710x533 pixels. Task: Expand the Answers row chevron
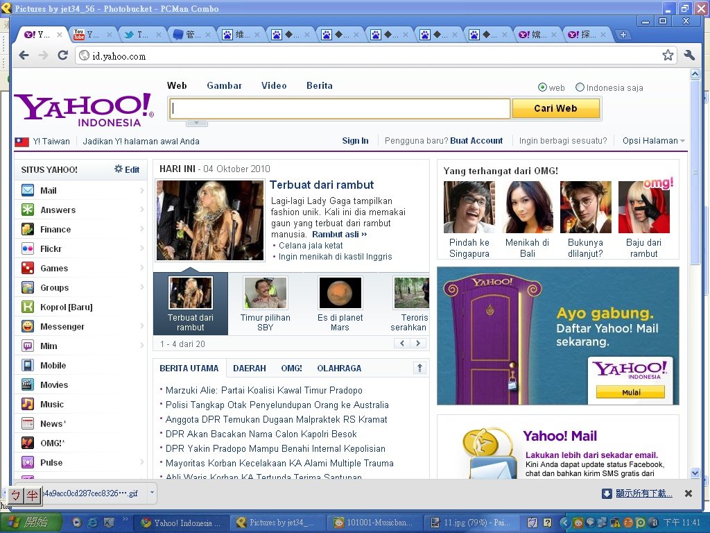(x=141, y=210)
